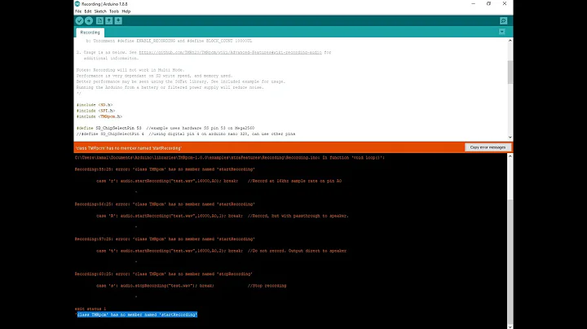
Task: Click the commented '//#define SD_ChipSelectPin 4' line
Action: pyautogui.click(x=186, y=134)
